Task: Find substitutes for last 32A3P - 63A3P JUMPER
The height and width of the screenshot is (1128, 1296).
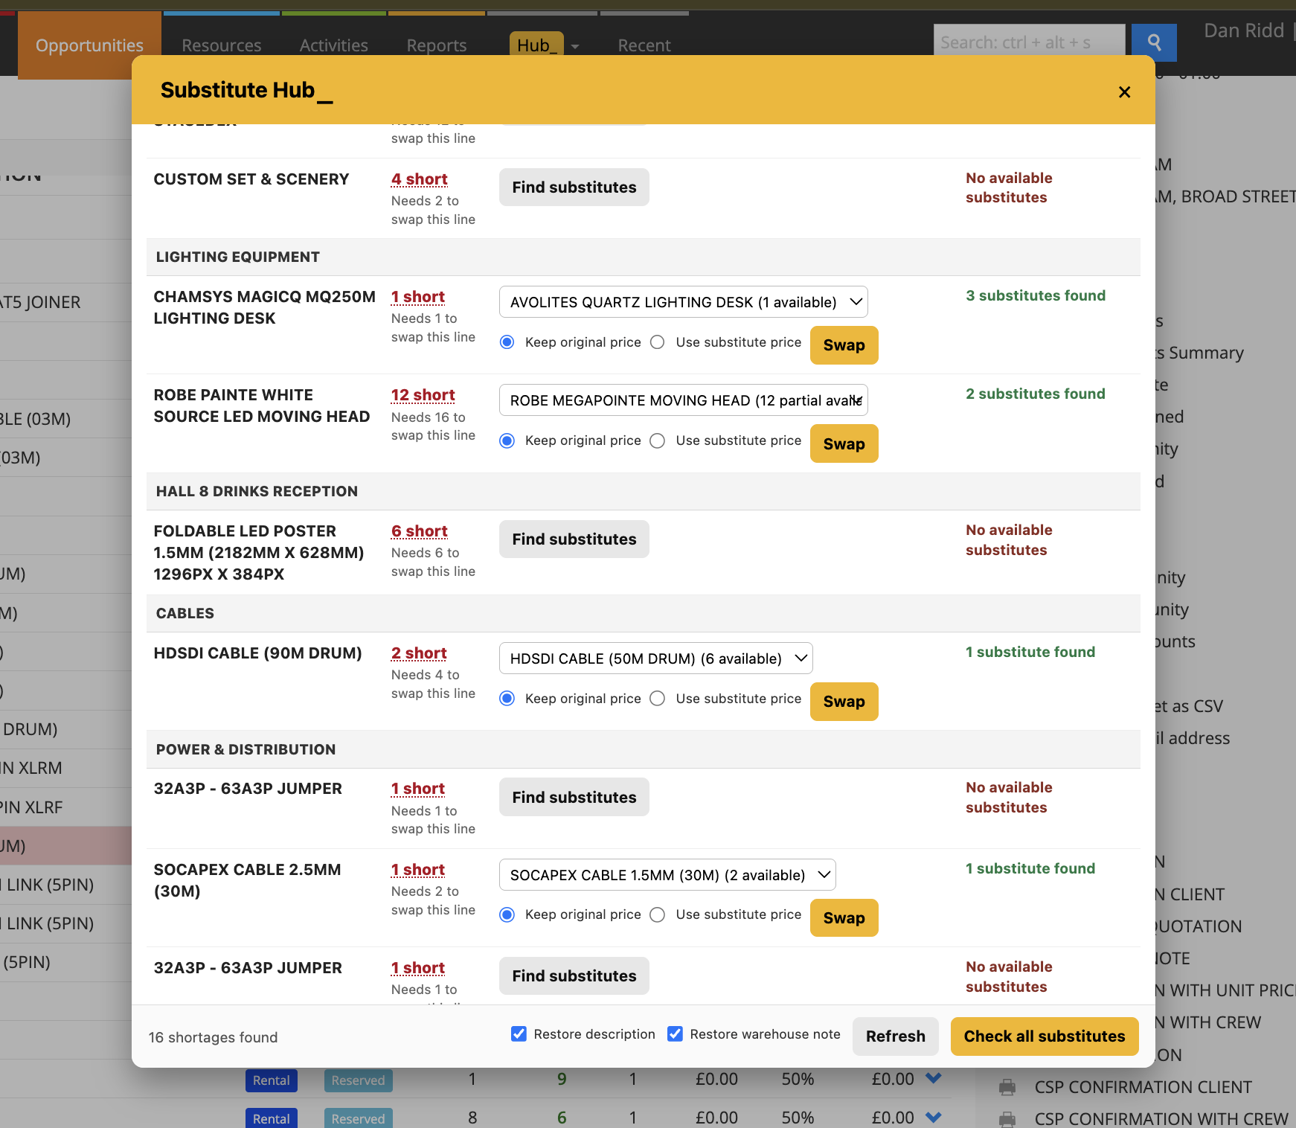Action: click(574, 976)
